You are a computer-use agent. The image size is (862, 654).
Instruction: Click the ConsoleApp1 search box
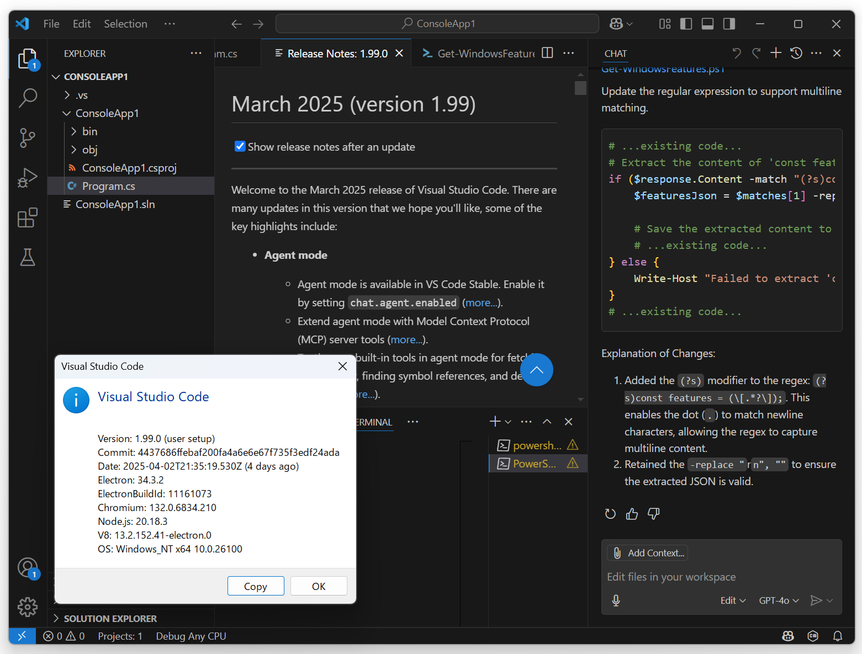pos(437,23)
